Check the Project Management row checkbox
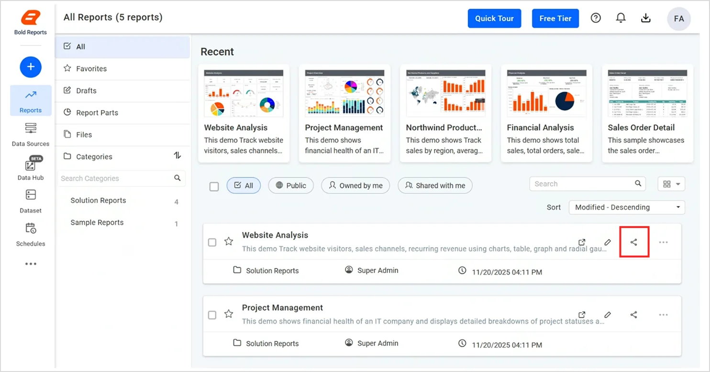The image size is (710, 372). click(212, 315)
